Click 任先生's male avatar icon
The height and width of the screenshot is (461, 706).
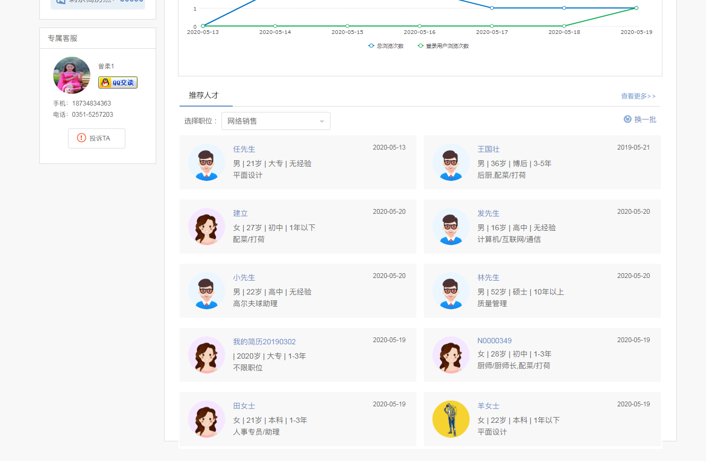pos(207,162)
